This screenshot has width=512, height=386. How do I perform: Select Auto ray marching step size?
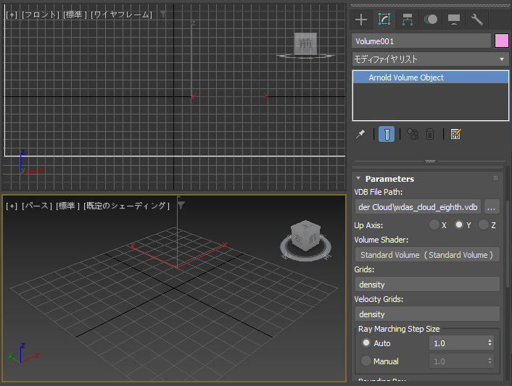pyautogui.click(x=366, y=343)
